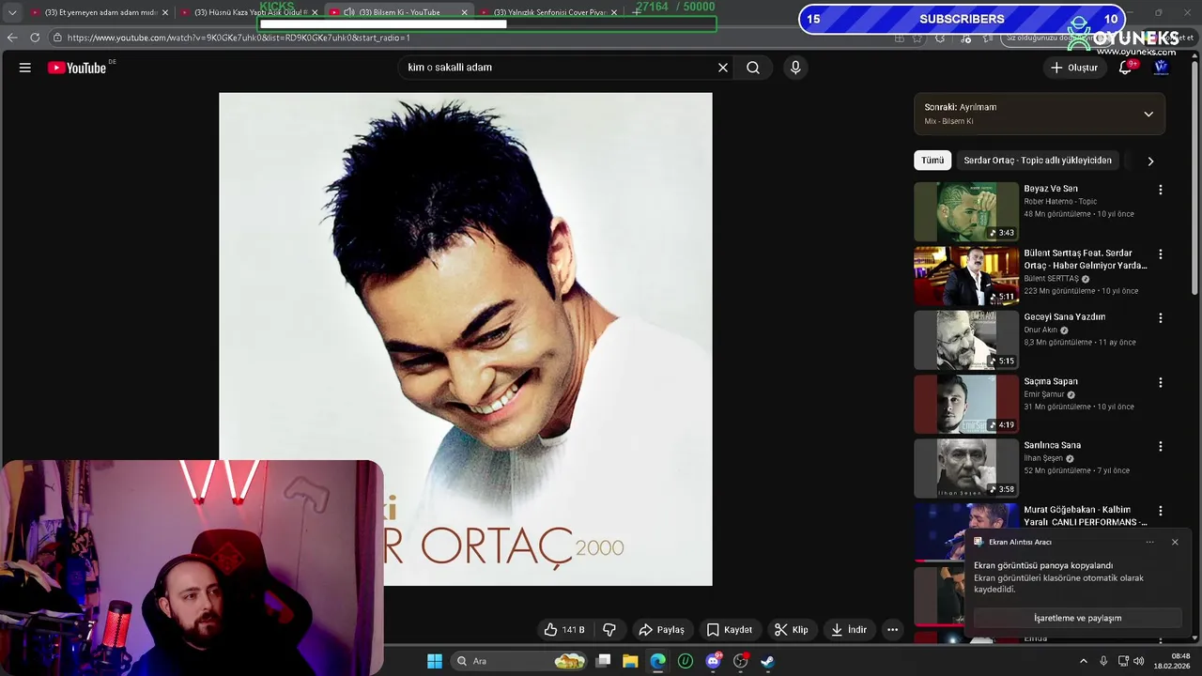Open OBS Studio from taskbar

[x=740, y=661]
